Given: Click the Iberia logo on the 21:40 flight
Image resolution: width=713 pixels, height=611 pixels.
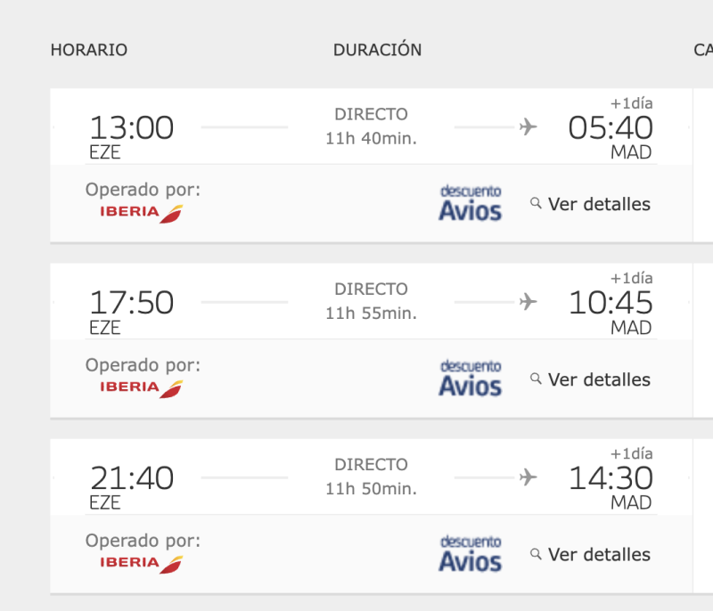Looking at the screenshot, I should (x=141, y=564).
